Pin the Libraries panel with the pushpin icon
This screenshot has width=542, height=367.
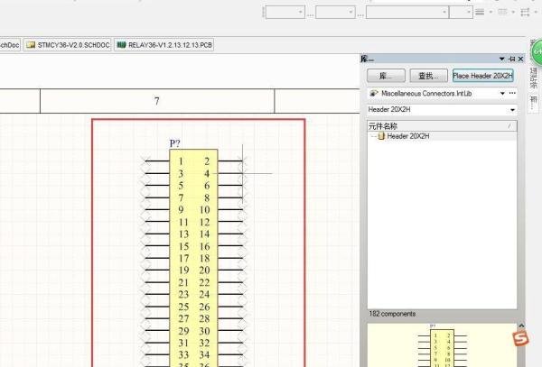pyautogui.click(x=512, y=59)
